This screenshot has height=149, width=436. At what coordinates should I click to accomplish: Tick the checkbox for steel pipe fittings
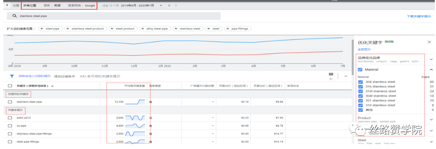[x=10, y=142]
